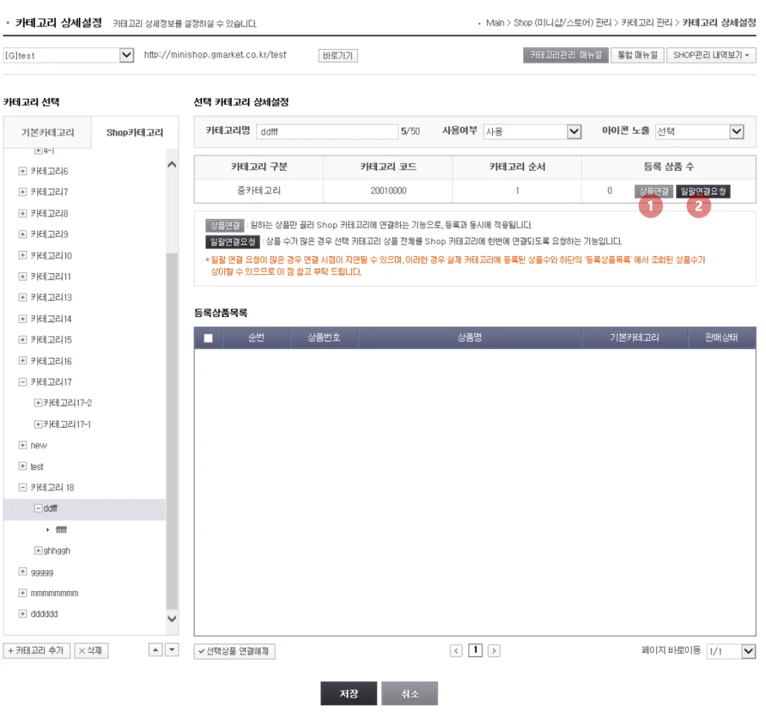Go to previous page of product list
The image size is (766, 713).
coord(456,651)
